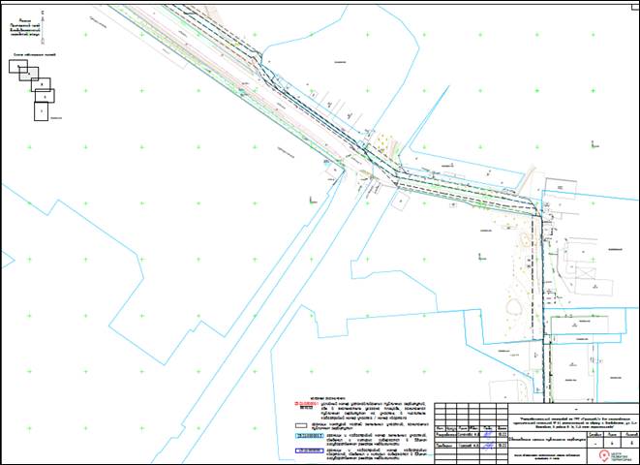Click the small square building south of intersection
640x465 pixels.
(401, 201)
